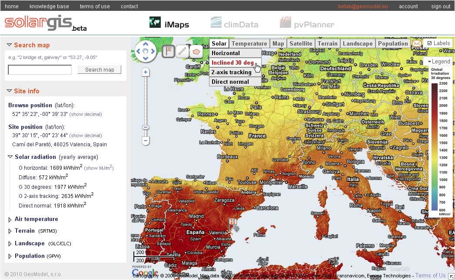Viewport: 455px width, 280px height.
Task: Click the solargis beta logo
Action: pyautogui.click(x=46, y=23)
